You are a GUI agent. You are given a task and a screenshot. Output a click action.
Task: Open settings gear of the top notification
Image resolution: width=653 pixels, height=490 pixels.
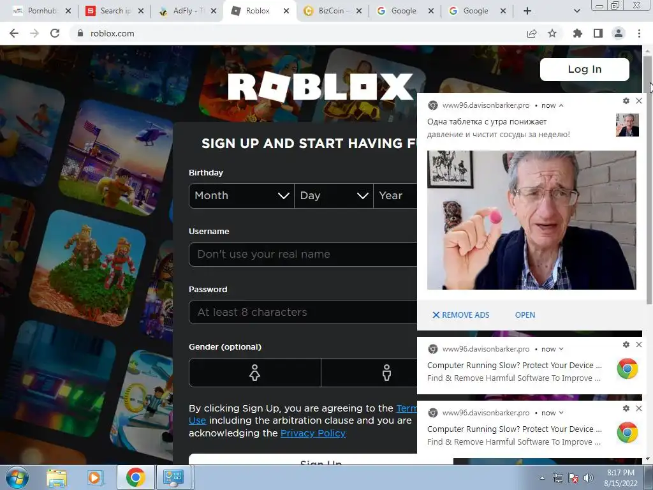click(x=626, y=101)
